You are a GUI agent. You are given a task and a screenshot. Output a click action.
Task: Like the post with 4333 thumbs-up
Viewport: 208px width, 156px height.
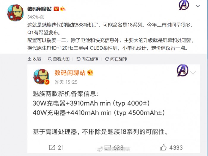171,147
